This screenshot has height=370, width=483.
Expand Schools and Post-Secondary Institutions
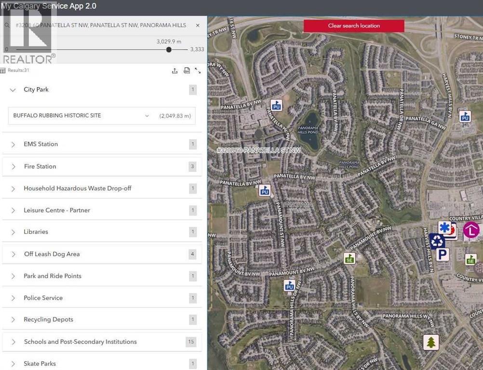[13, 342]
